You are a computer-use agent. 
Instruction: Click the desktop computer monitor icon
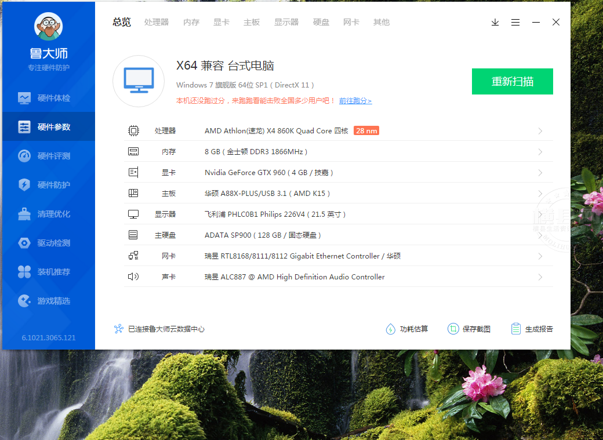click(139, 81)
